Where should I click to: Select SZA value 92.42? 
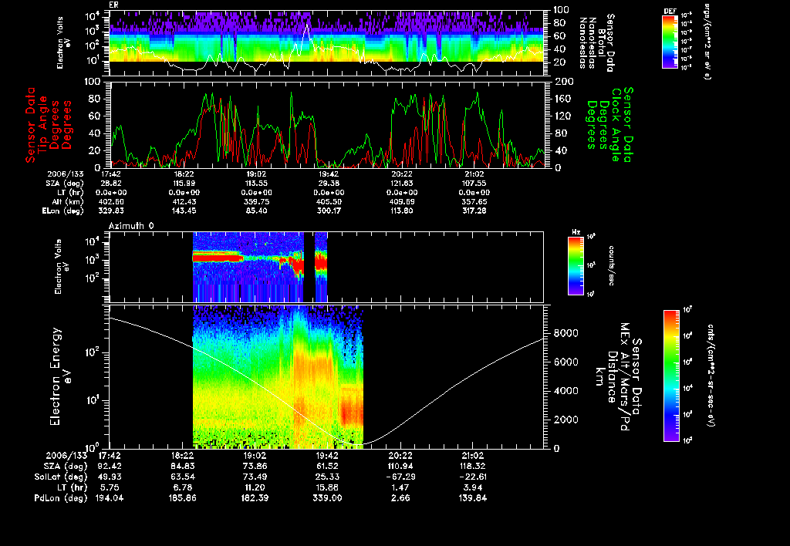111,466
